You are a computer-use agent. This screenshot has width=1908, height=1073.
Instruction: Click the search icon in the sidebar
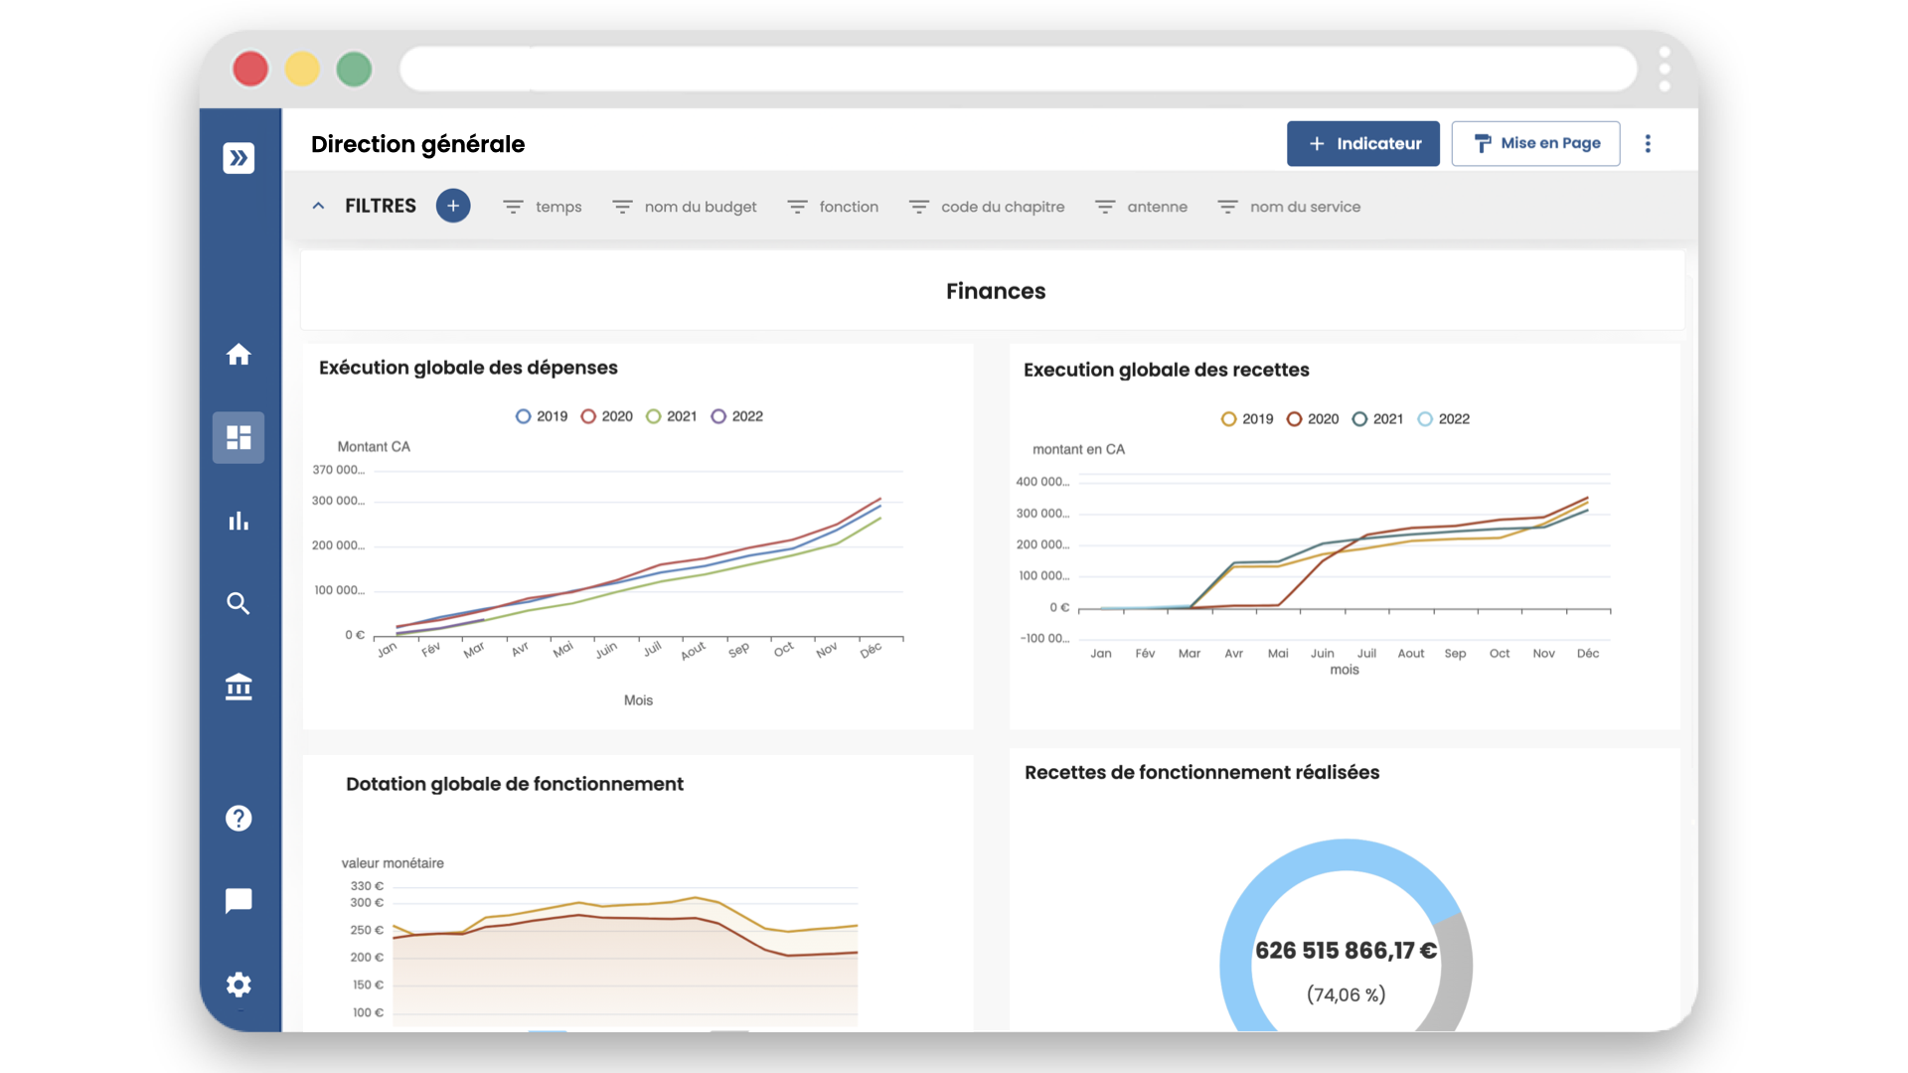[238, 603]
